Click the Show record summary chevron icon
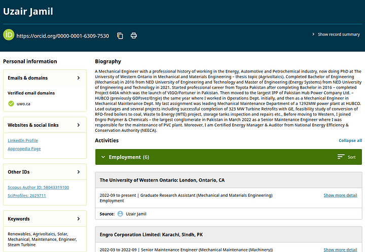The width and height of the screenshot is (365, 252). coord(313,34)
